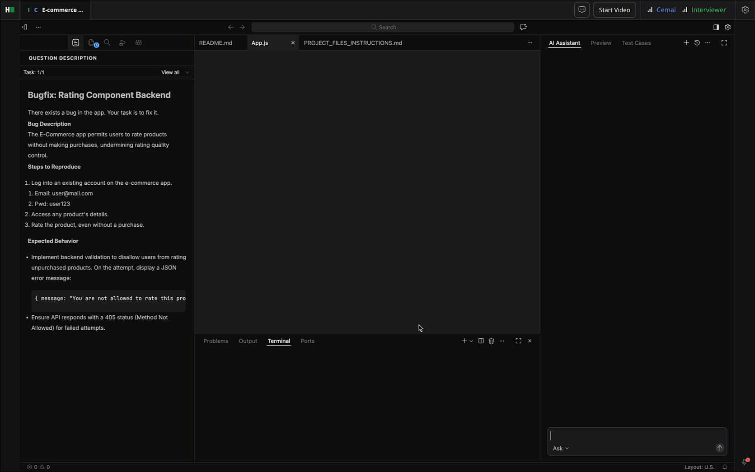
Task: Expand the View all task dropdown
Action: tap(175, 72)
